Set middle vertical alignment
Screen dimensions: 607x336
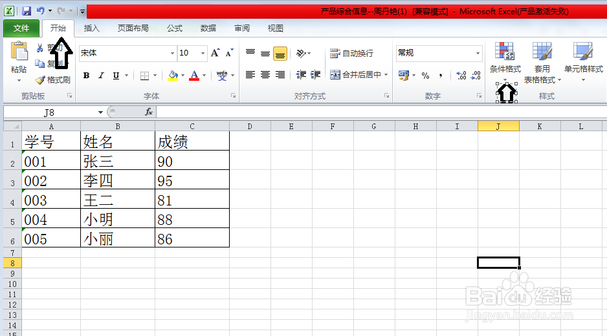click(265, 53)
